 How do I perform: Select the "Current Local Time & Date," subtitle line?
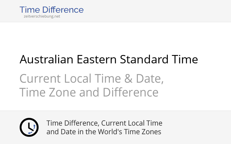92,79
